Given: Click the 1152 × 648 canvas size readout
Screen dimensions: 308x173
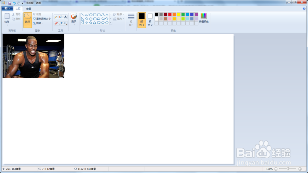Looking at the screenshot, I should [x=87, y=169].
